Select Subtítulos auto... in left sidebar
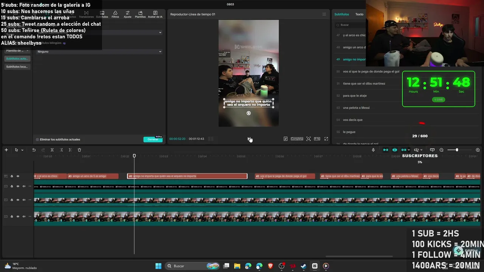 [17, 59]
